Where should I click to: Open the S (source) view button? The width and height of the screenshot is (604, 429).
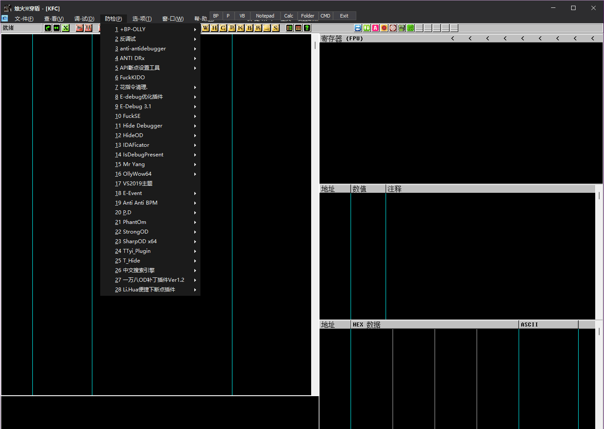275,28
